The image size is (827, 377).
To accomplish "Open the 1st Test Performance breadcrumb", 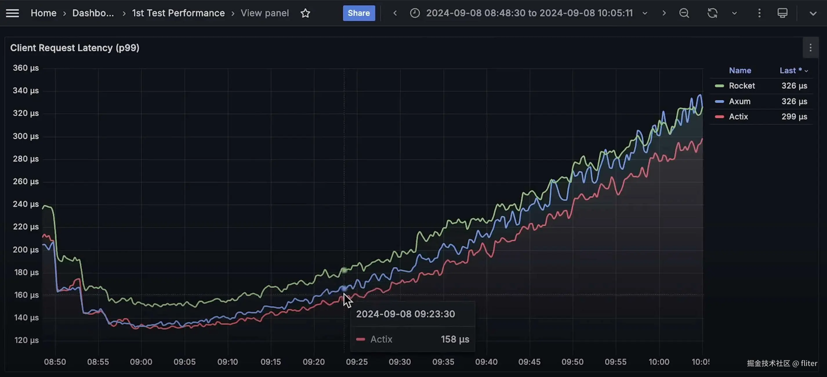I will coord(178,13).
